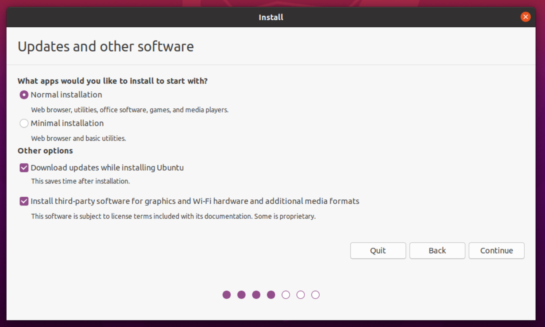Go Back to the previous step

pyautogui.click(x=437, y=251)
